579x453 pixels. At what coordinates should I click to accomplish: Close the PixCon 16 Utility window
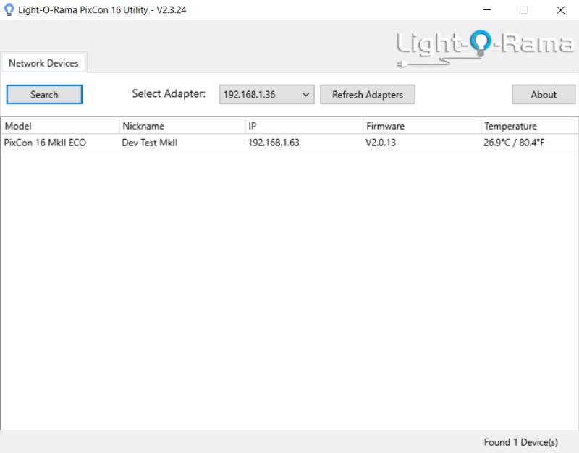tap(560, 10)
